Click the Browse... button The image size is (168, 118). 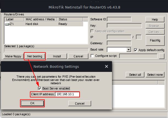(x=155, y=26)
